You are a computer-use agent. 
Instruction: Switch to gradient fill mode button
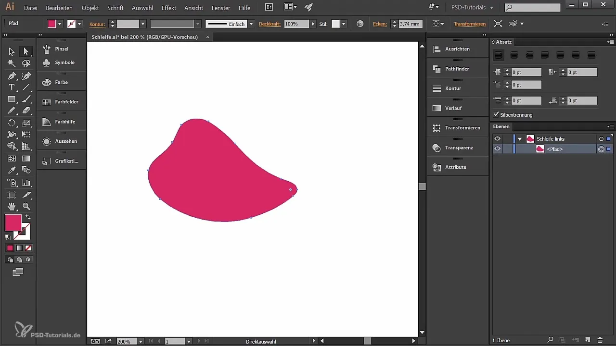coord(19,248)
